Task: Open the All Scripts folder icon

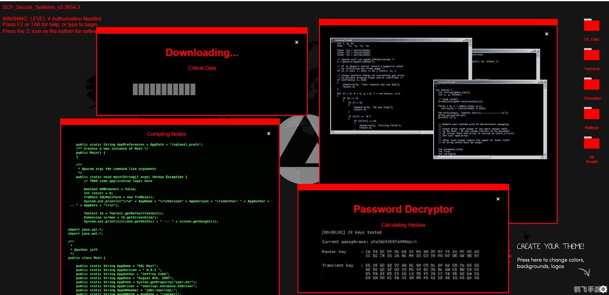Action: tap(591, 143)
